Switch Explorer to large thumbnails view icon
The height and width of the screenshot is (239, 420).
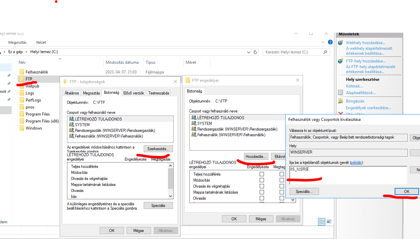329,222
